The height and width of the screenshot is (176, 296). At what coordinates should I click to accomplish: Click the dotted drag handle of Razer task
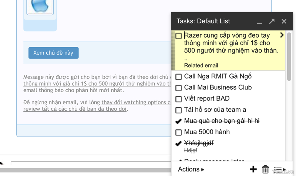pyautogui.click(x=173, y=51)
